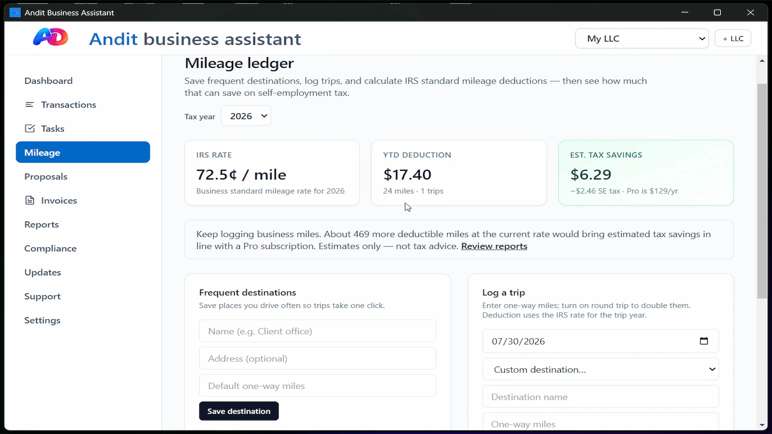The width and height of the screenshot is (772, 434).
Task: Expand the My LLC company dropdown
Action: pos(642,39)
